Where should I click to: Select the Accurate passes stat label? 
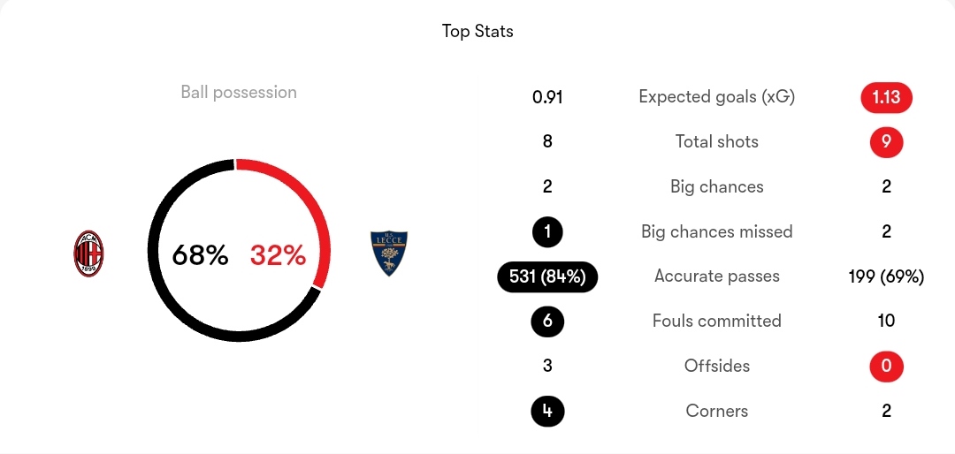(717, 276)
